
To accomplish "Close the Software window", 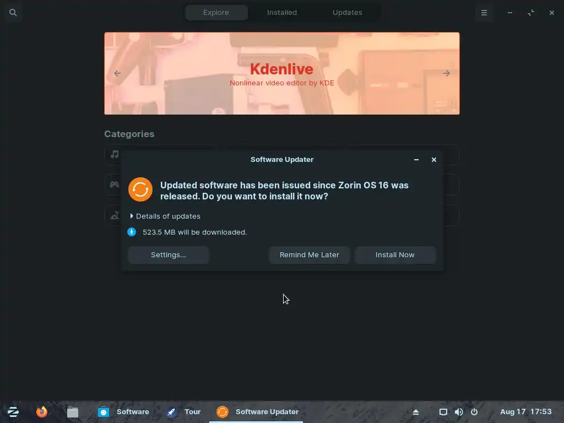I will pos(552,13).
